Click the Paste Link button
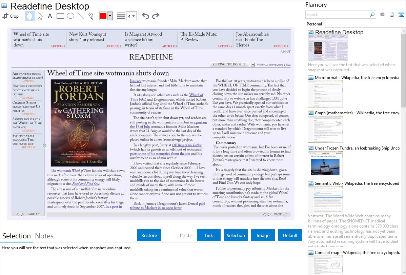Image resolution: width=406 pixels, height=275 pixels. (209, 235)
